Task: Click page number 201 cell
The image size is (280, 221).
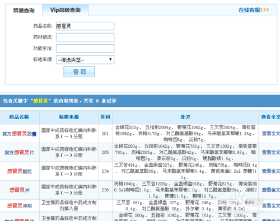Action: (105, 134)
